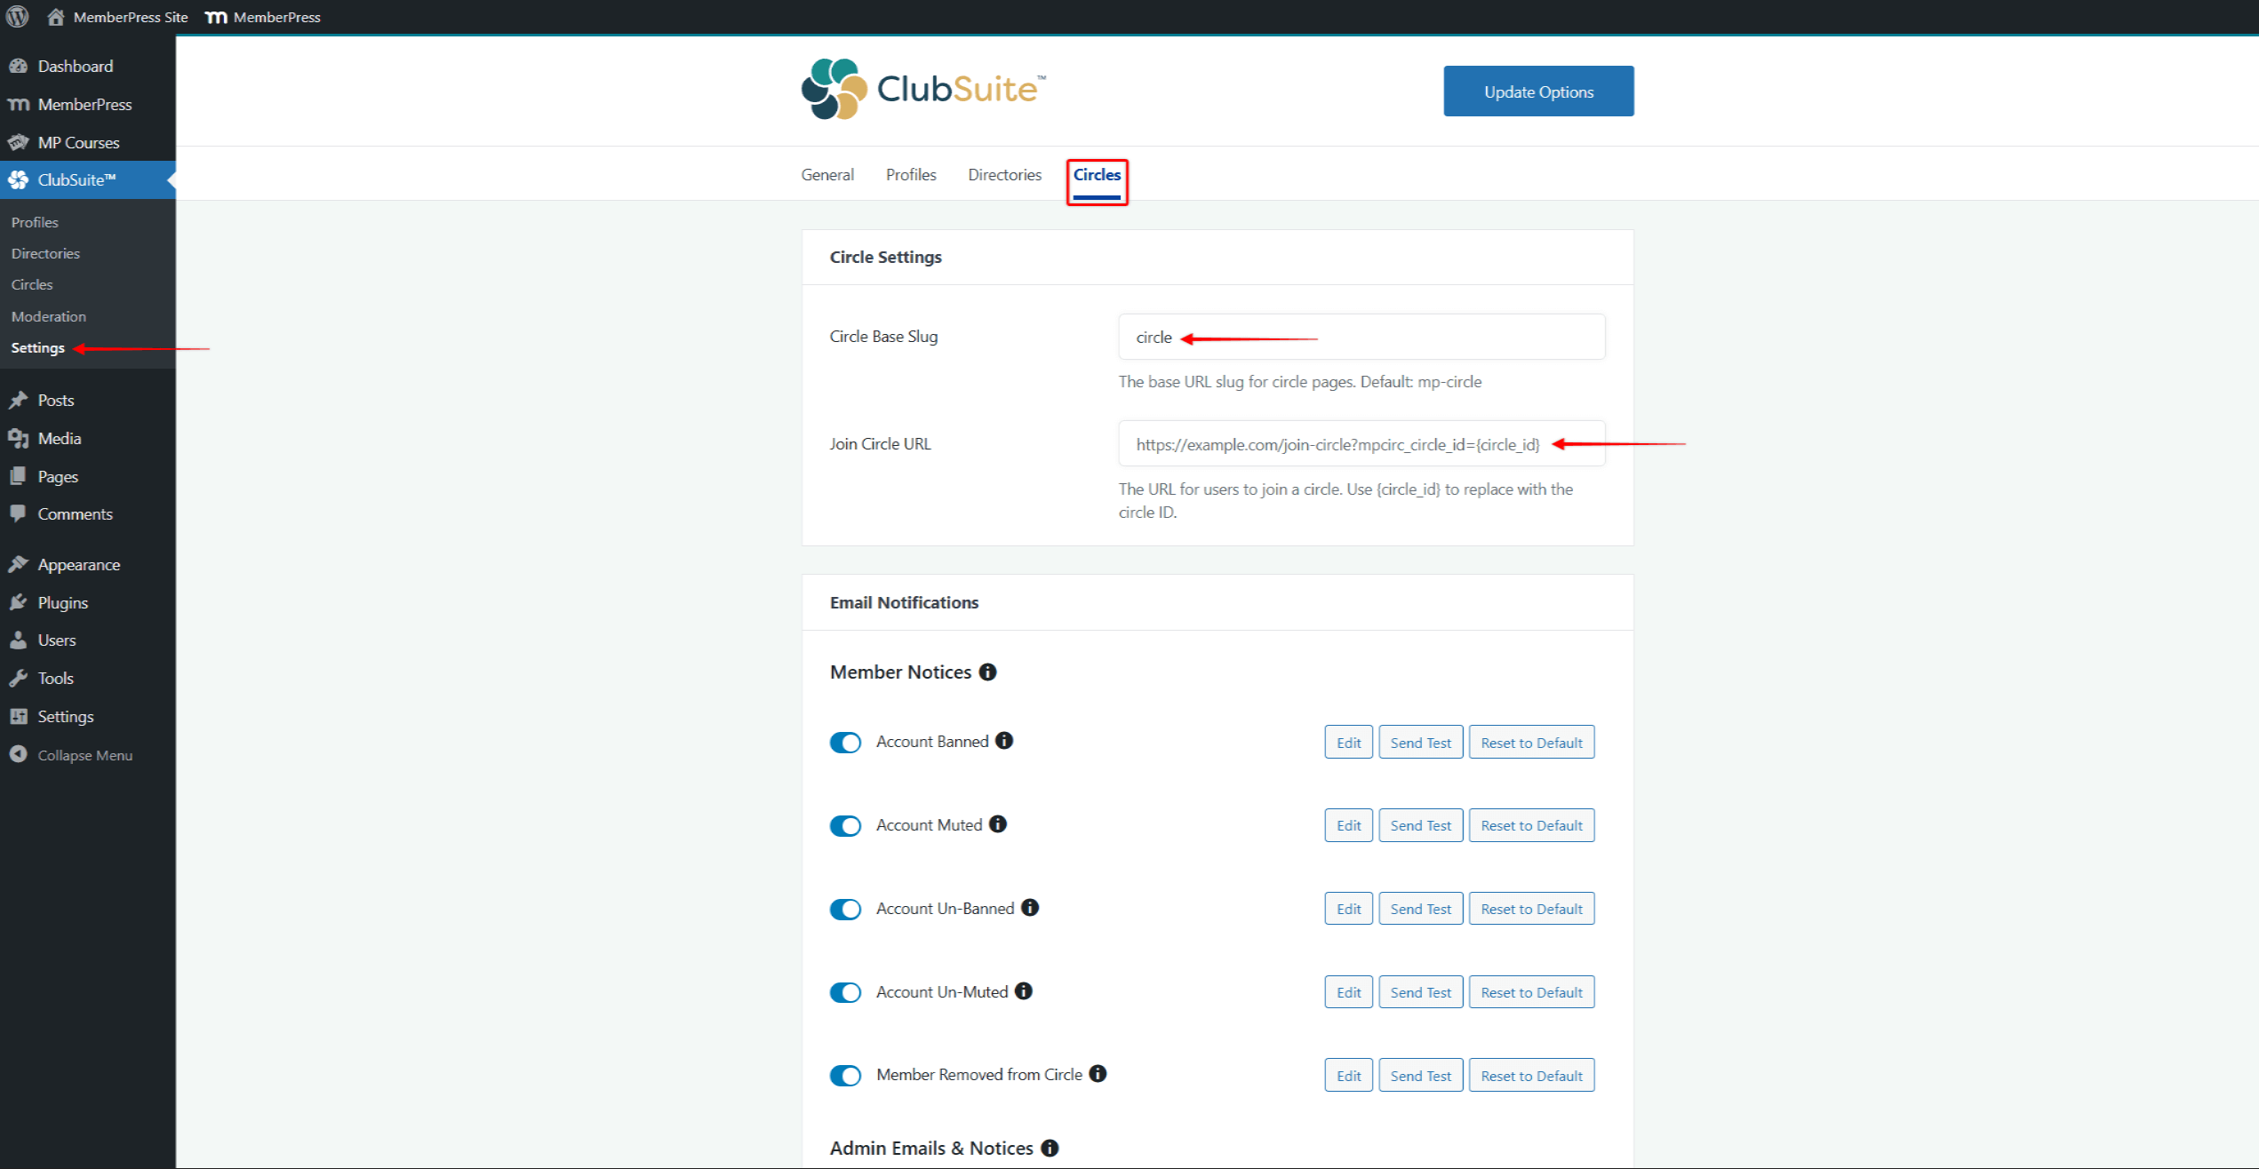Expand the MP Courses sidebar menu

[x=78, y=142]
